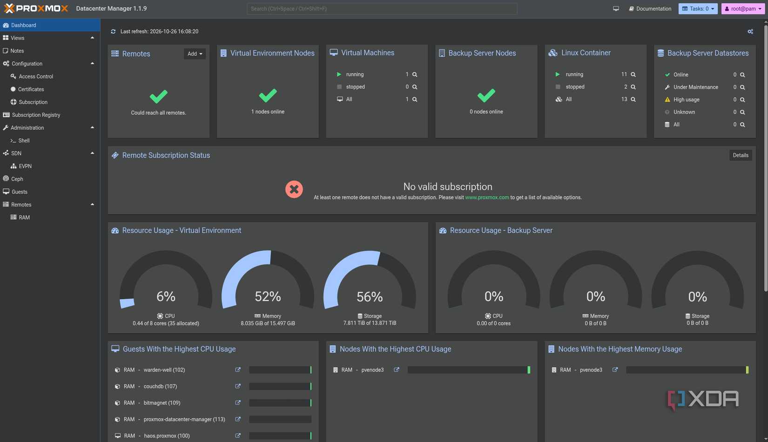Image resolution: width=768 pixels, height=442 pixels.
Task: Open Subscription Registry page
Action: click(x=50, y=115)
